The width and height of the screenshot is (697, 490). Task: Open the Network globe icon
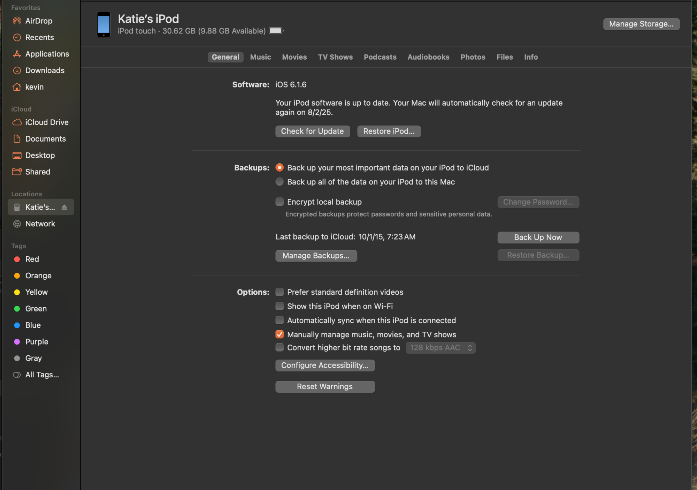coord(17,224)
